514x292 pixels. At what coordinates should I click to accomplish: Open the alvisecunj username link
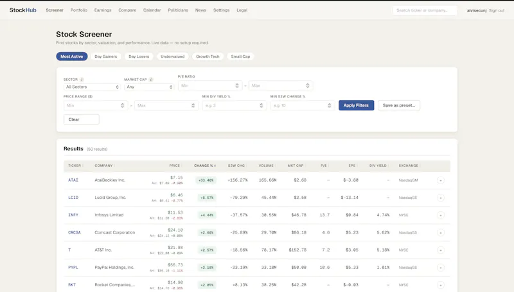click(477, 10)
